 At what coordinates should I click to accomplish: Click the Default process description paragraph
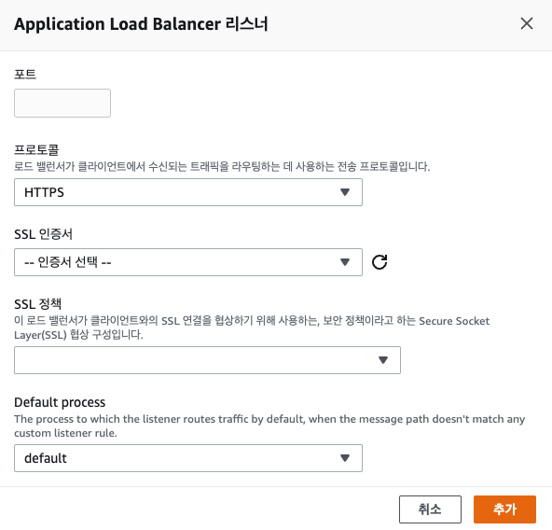269,425
